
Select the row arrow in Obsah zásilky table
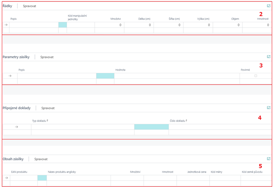click(6, 178)
